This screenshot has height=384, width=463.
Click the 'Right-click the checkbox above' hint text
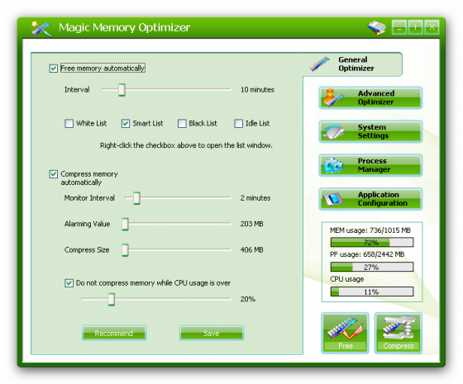click(186, 145)
